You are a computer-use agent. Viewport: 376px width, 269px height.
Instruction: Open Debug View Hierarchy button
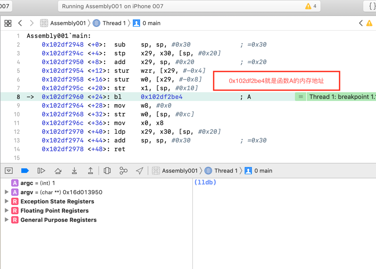[x=107, y=171]
